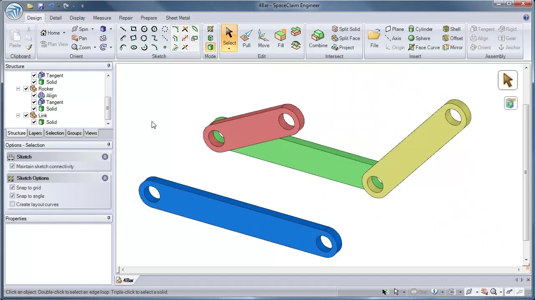Open the Layers panel tab

click(x=35, y=133)
